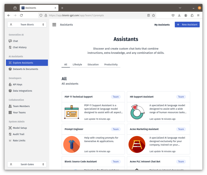Viewport: 207px width, 175px height.
Task: Minimize the Firefox window
Action: tap(193, 8)
